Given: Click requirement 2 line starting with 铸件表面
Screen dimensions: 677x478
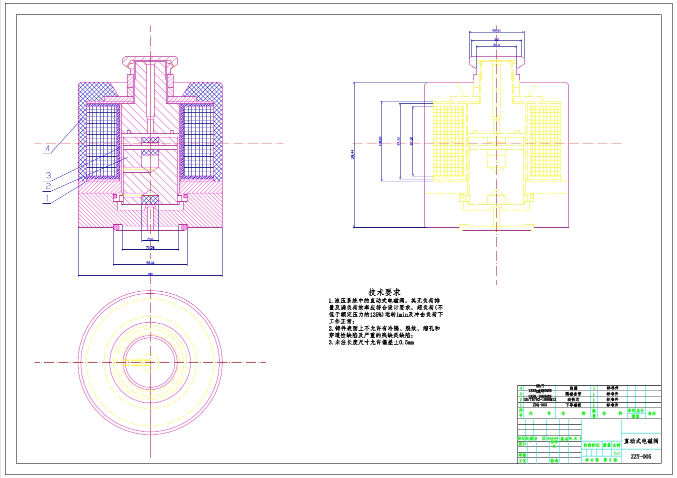Looking at the screenshot, I should 384,329.
